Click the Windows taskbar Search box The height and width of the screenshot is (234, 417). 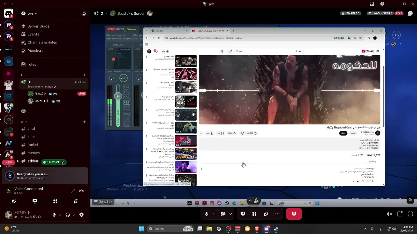point(170,229)
